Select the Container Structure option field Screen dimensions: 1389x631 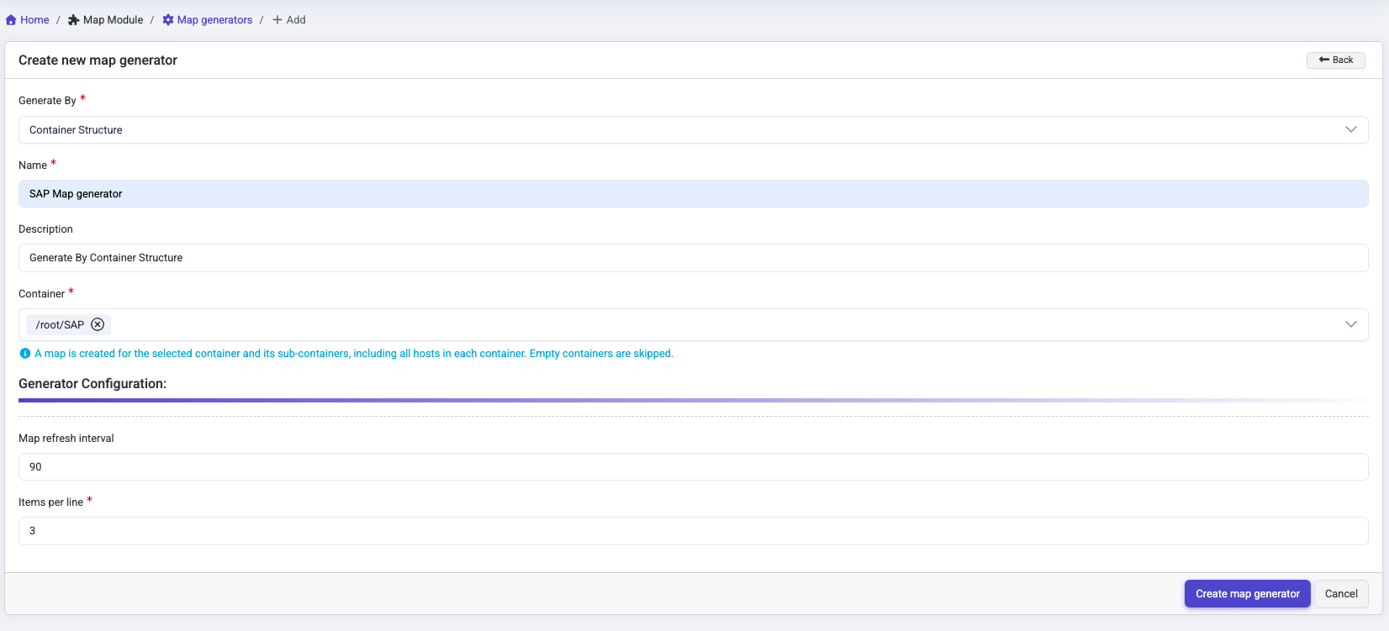click(673, 130)
